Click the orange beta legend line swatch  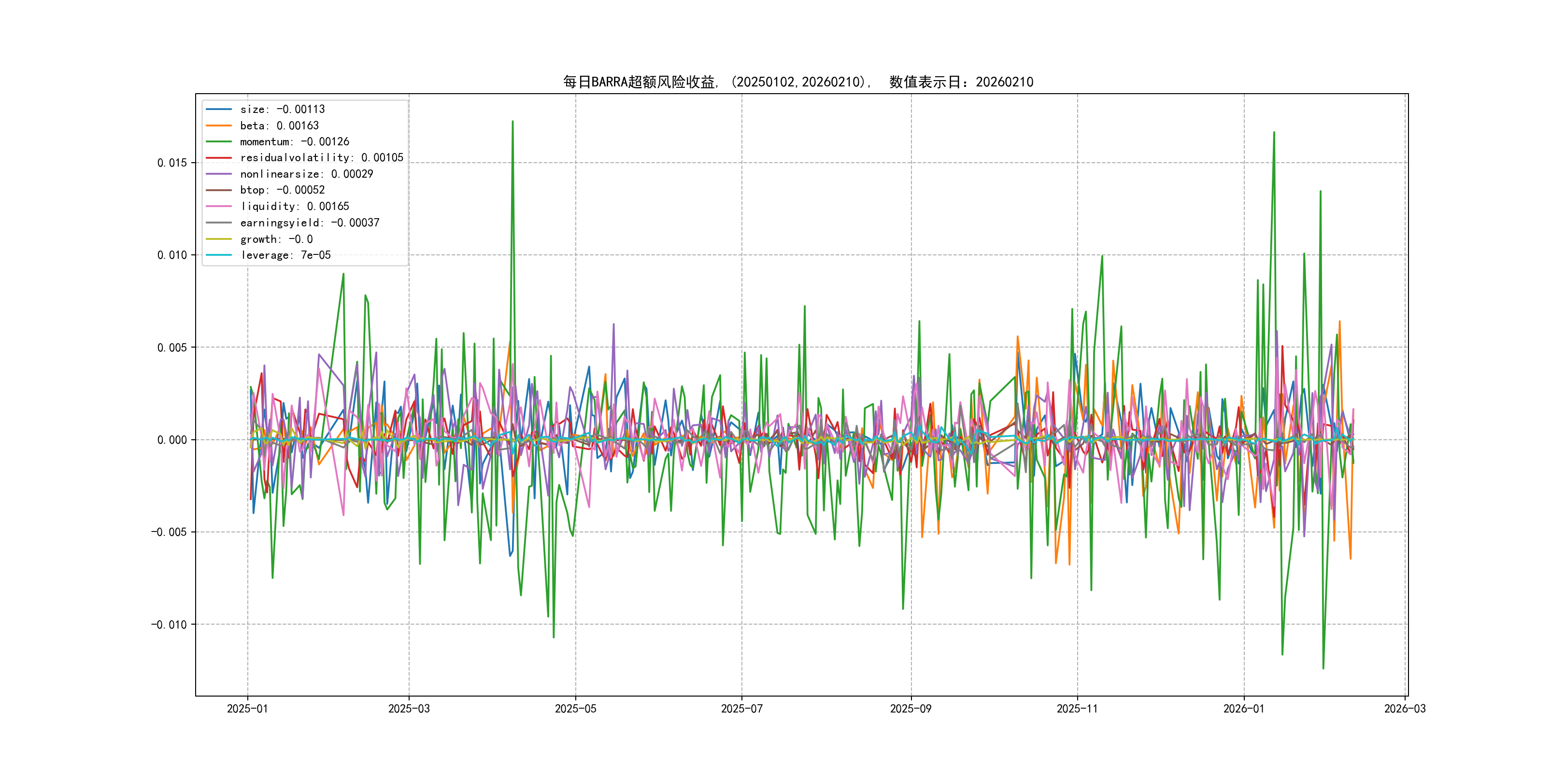pyautogui.click(x=219, y=126)
